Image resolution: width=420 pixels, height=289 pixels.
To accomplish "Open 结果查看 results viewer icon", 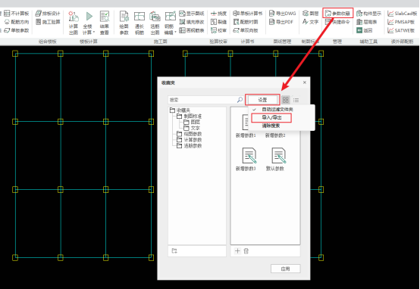I will coord(105,17).
